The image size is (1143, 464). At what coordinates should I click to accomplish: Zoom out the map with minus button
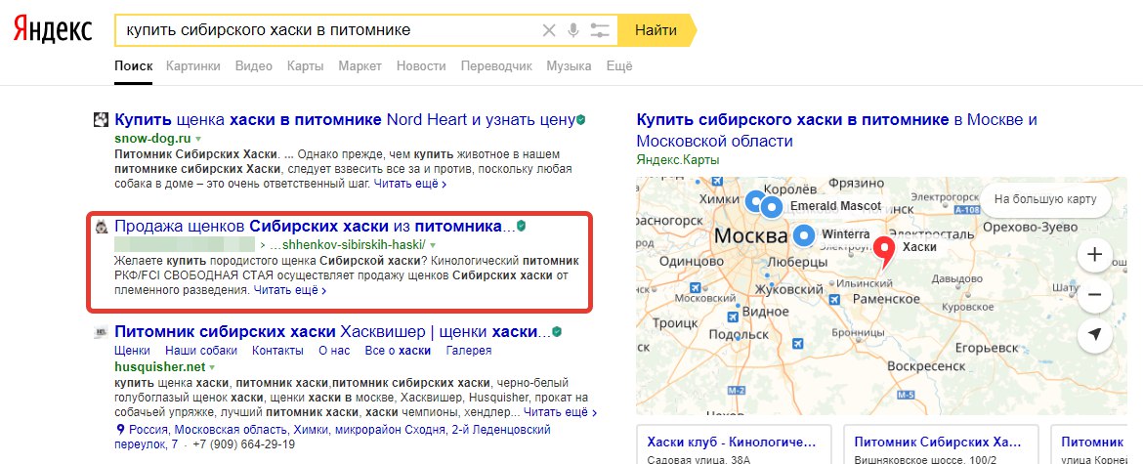1093,295
